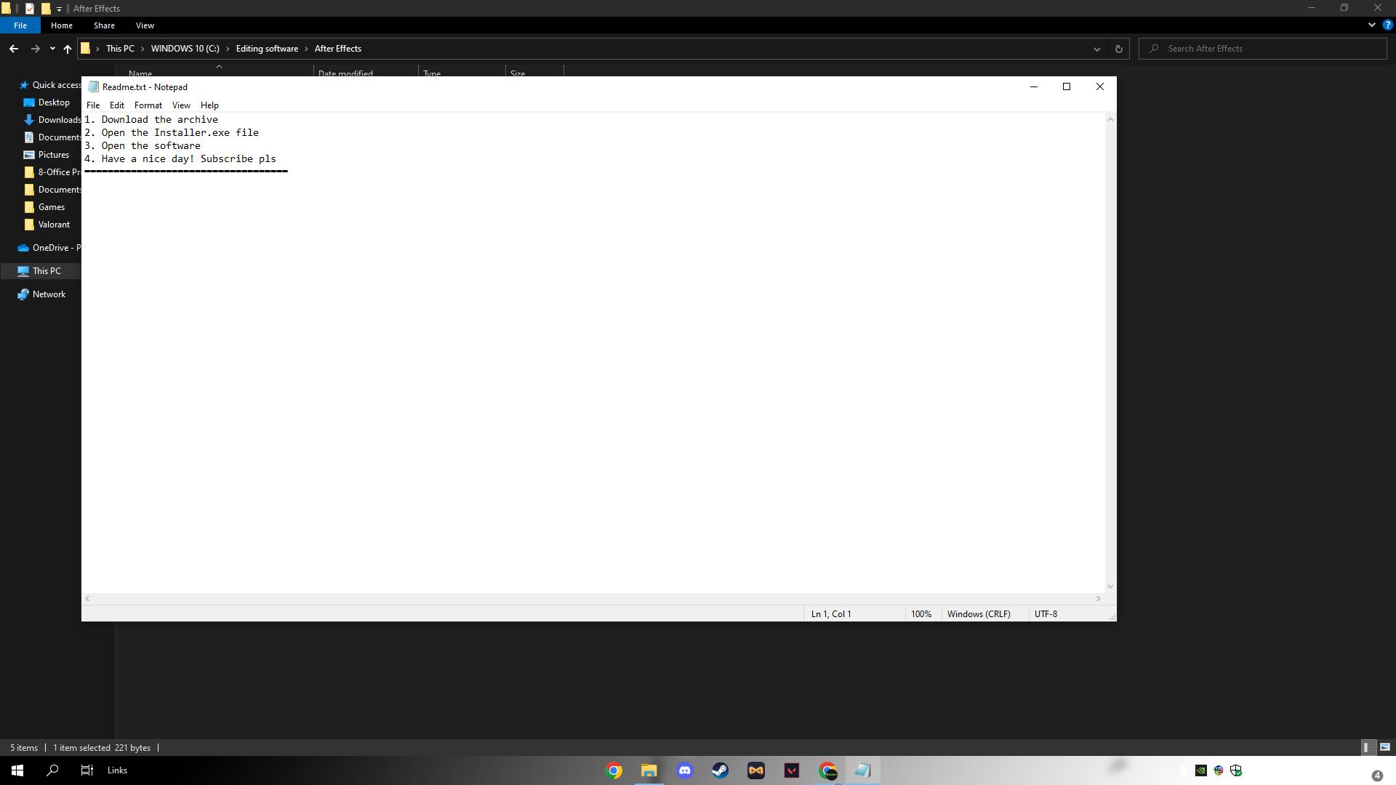Click the Task View icon
The height and width of the screenshot is (785, 1396).
pyautogui.click(x=87, y=770)
